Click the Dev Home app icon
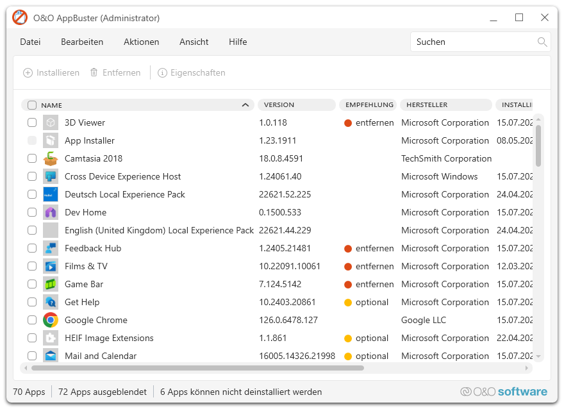This screenshot has width=564, height=409. click(51, 213)
